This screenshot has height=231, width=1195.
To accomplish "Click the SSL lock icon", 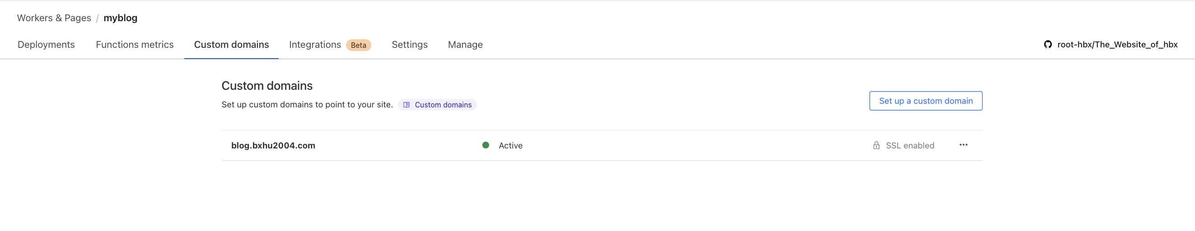I will (876, 146).
